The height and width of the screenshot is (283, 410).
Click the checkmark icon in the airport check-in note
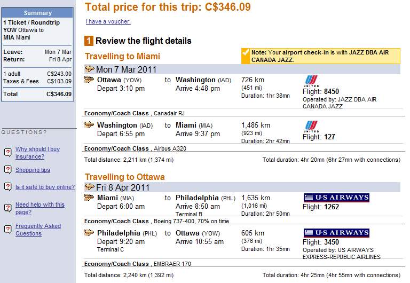(245, 53)
